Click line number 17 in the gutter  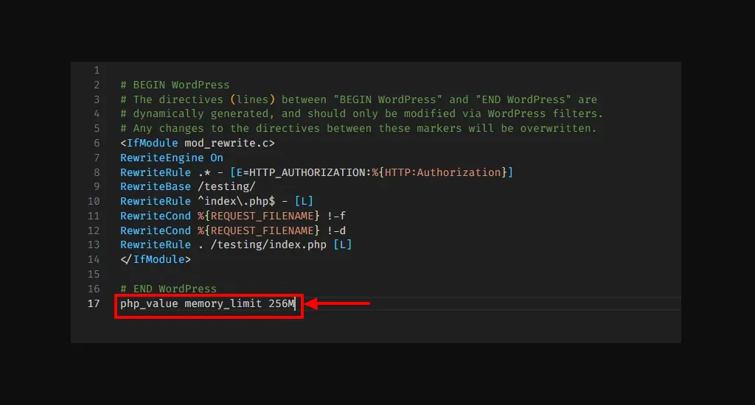[x=94, y=303]
